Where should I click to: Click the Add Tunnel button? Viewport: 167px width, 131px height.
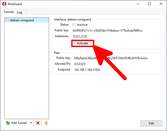[x=16, y=123]
